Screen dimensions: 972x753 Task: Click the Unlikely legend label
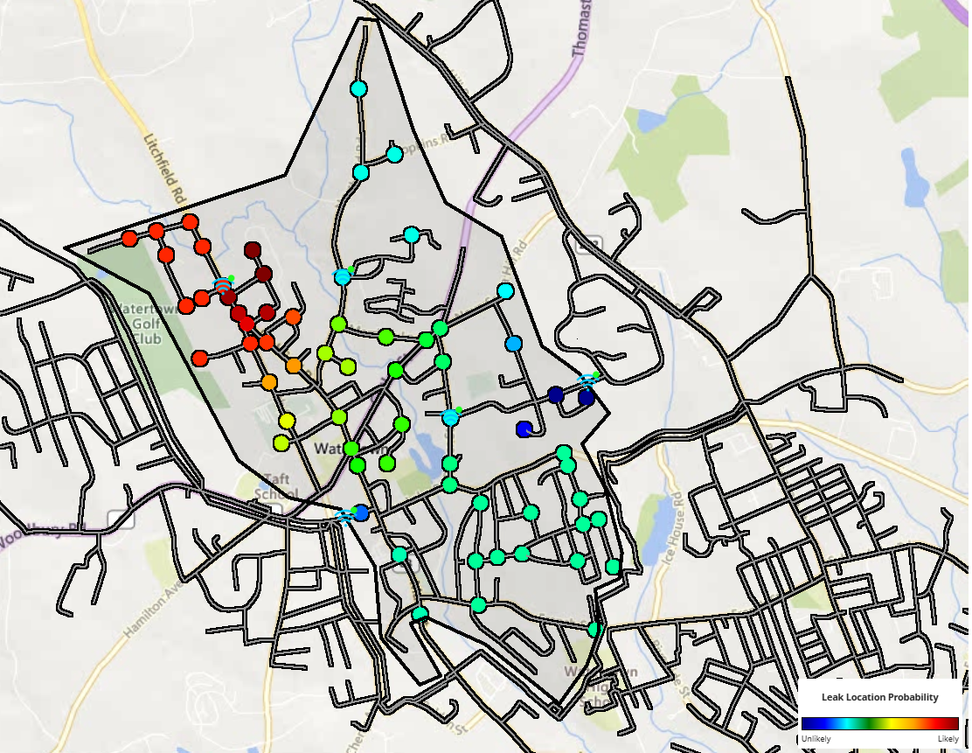coord(816,739)
